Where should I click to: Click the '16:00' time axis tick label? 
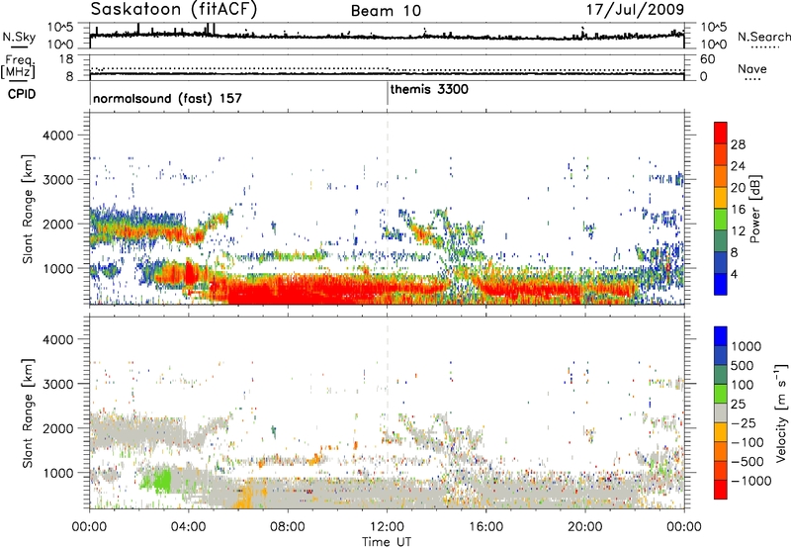485,526
